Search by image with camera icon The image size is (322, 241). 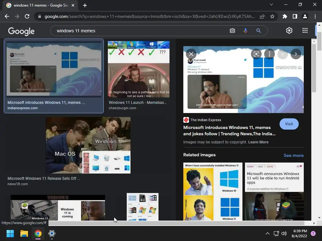point(232,31)
